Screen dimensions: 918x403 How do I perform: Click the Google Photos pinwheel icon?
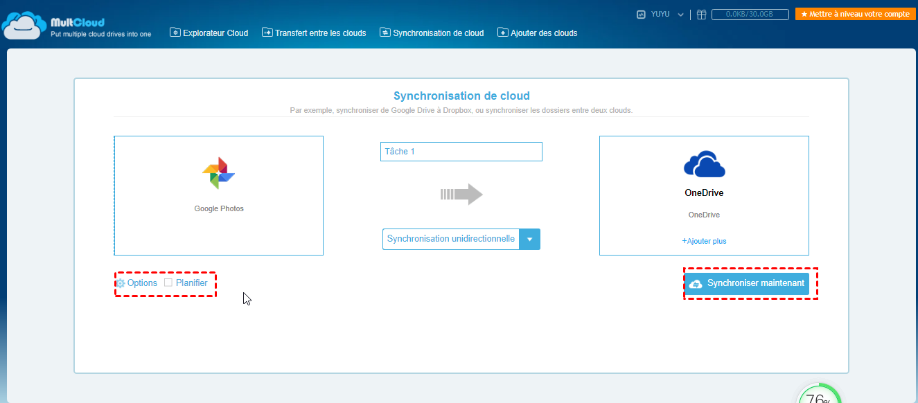click(218, 173)
